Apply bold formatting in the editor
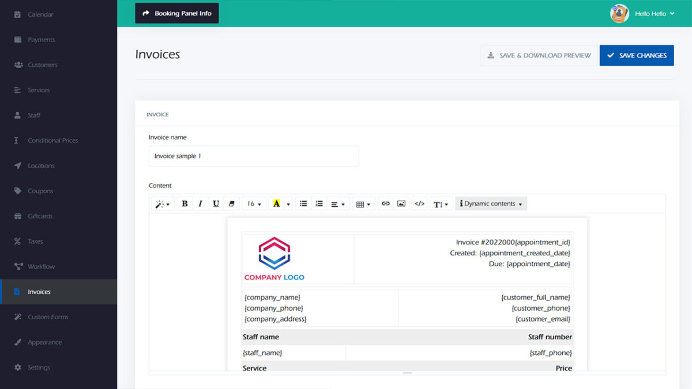This screenshot has width=692, height=389. coord(185,203)
